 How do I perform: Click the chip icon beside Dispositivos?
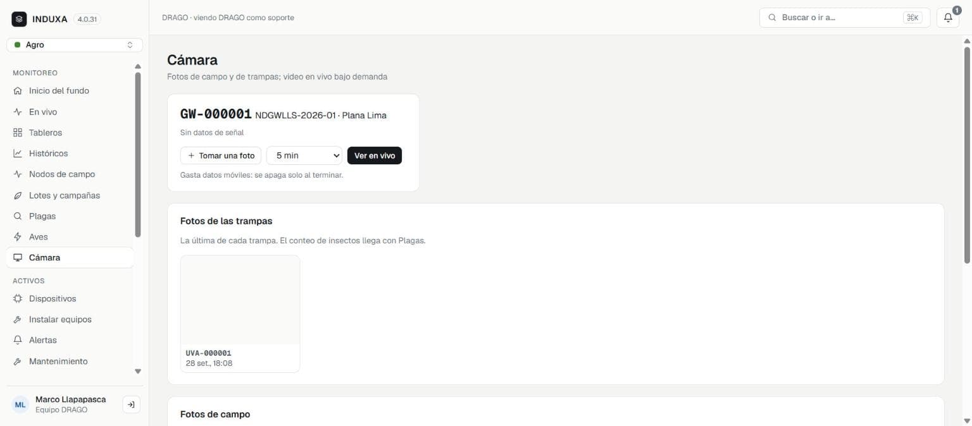(18, 299)
